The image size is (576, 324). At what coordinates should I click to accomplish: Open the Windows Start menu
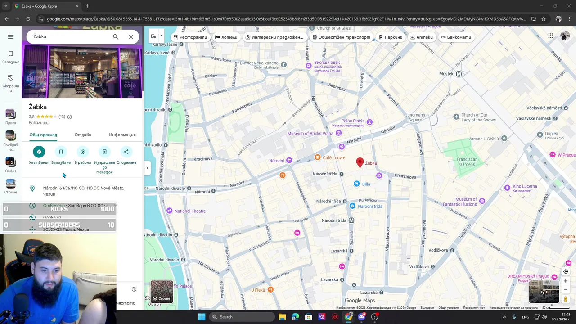[x=202, y=317]
